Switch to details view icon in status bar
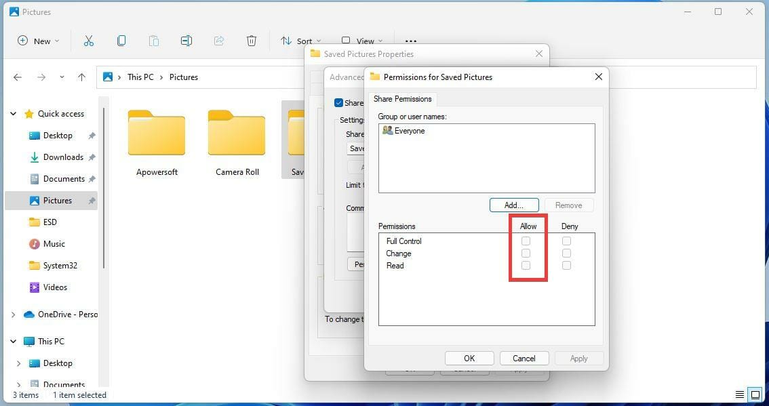The height and width of the screenshot is (406, 769). click(740, 394)
